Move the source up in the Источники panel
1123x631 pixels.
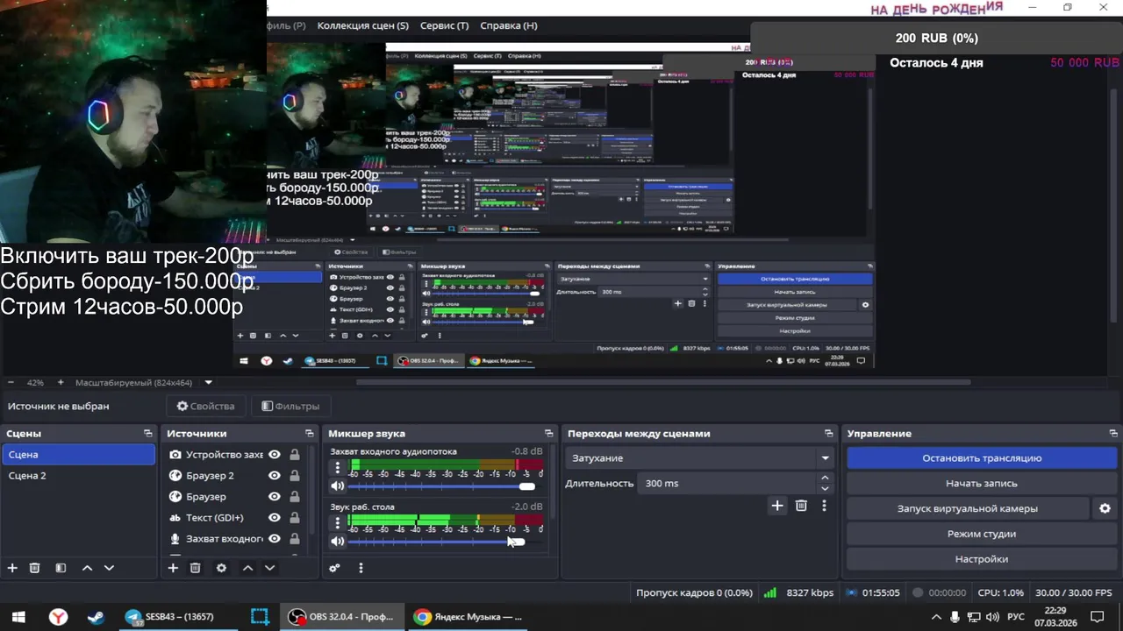tap(247, 568)
